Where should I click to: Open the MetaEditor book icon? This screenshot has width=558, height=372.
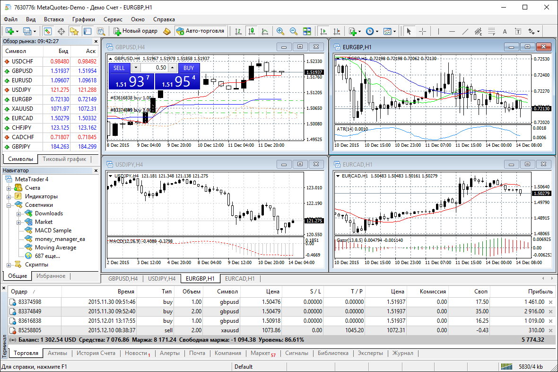(166, 31)
